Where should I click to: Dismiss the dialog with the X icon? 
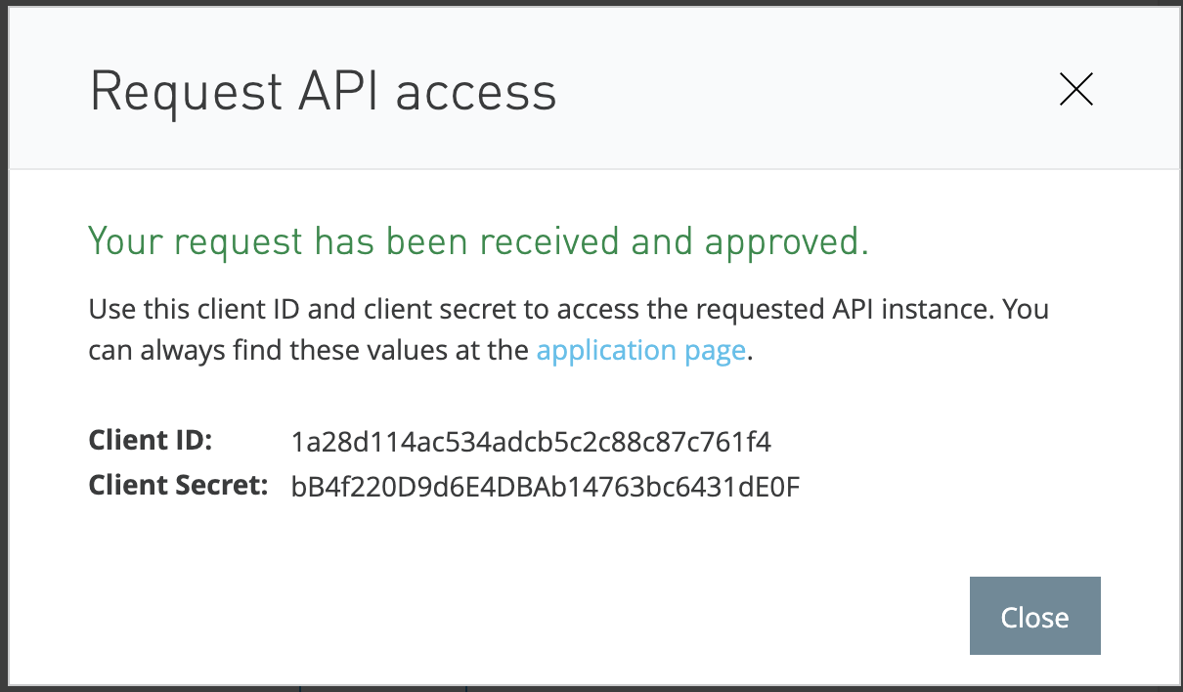pos(1075,90)
